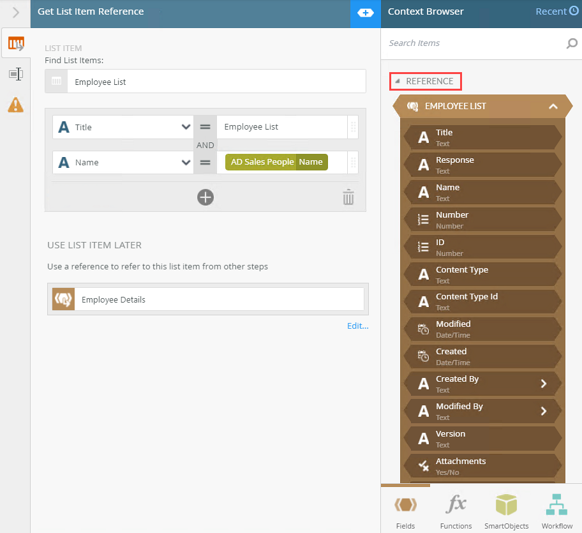Select the Name text field in Context Browser
582x533 pixels.
(x=482, y=193)
